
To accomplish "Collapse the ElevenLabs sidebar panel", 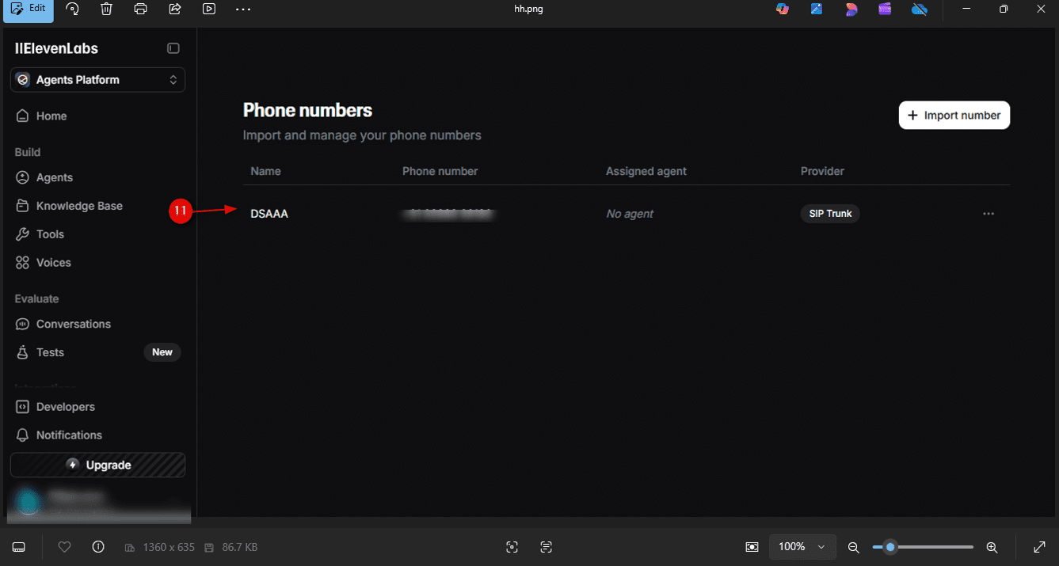I will pos(173,48).
